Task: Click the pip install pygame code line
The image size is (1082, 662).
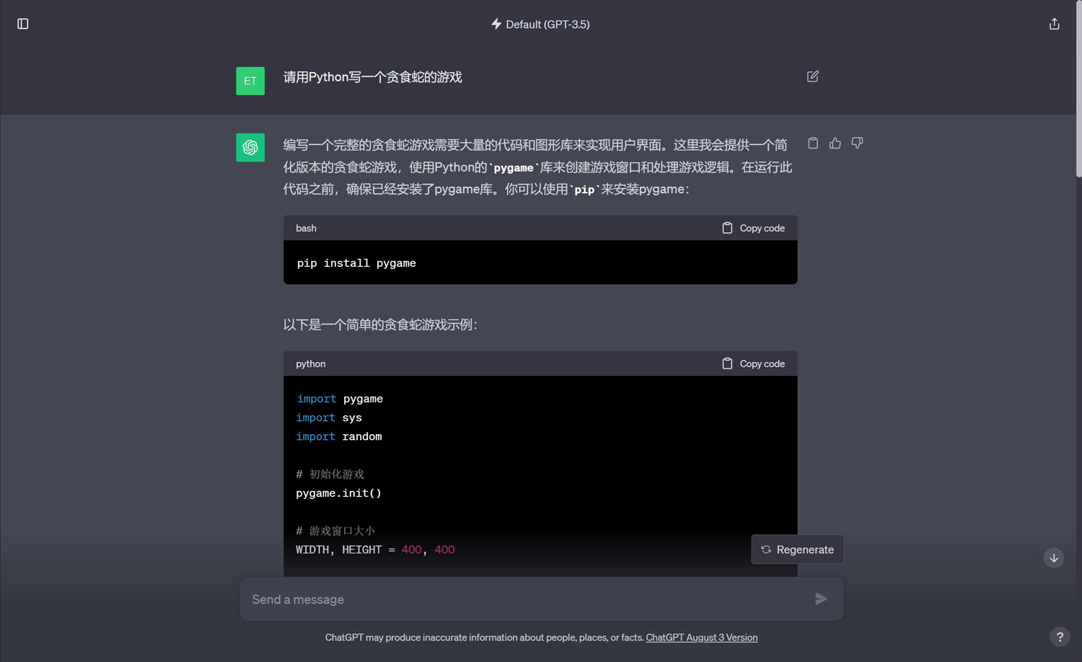Action: click(x=356, y=263)
